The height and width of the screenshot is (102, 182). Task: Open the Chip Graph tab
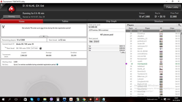tap(111, 21)
